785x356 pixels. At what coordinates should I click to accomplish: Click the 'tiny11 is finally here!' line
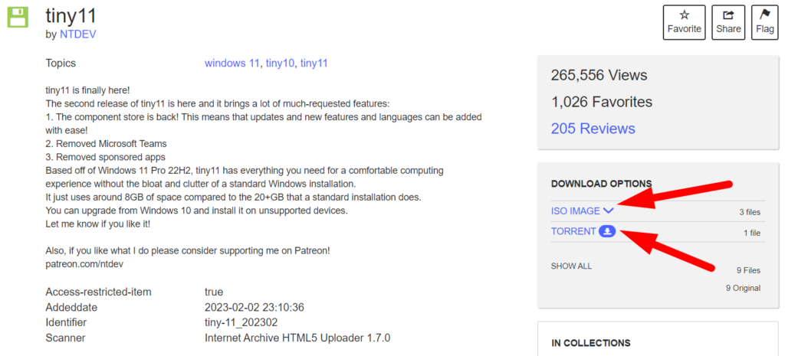click(87, 90)
